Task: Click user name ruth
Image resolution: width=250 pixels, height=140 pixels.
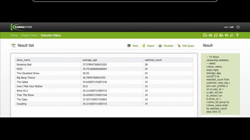Action: (x=232, y=27)
